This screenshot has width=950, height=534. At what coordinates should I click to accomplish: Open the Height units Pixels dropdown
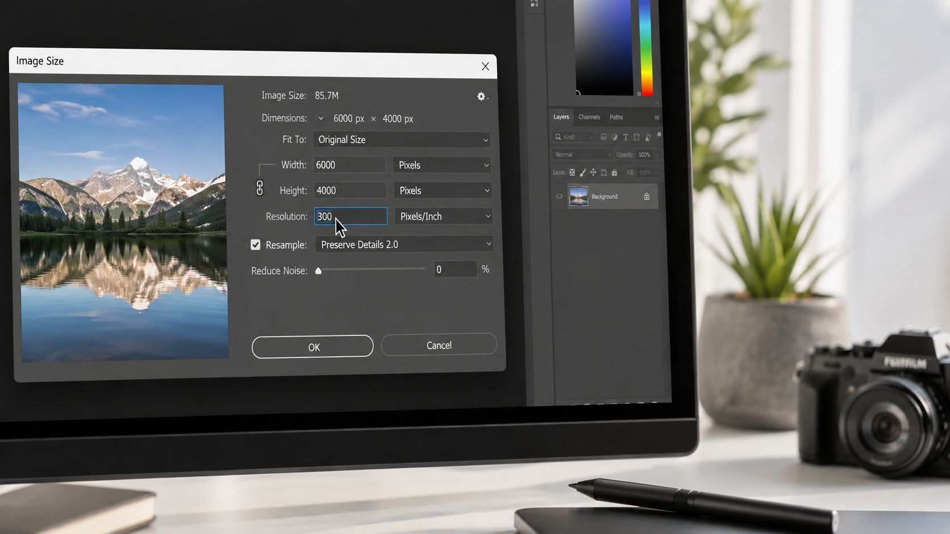click(x=443, y=191)
